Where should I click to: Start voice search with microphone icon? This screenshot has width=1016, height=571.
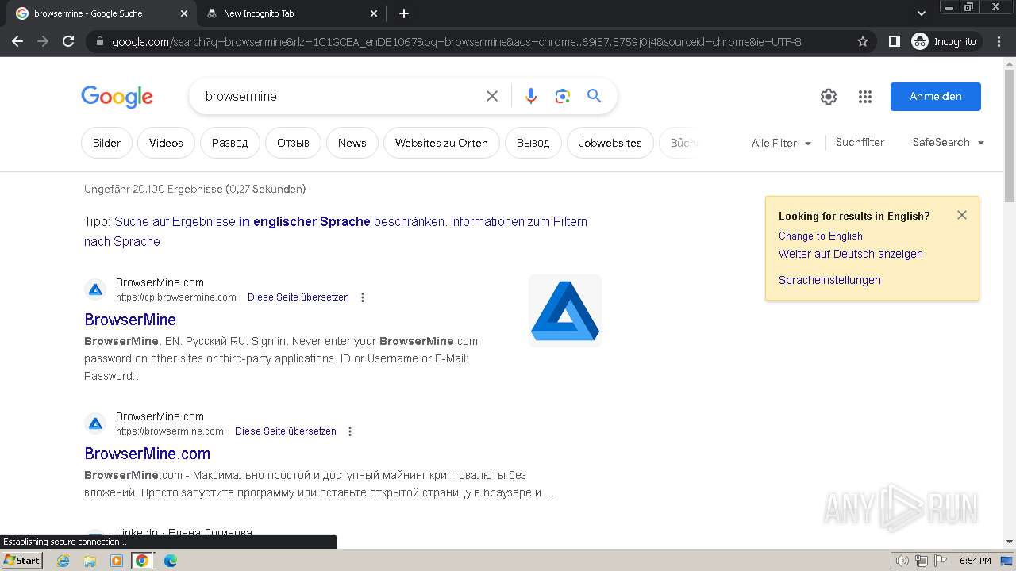(531, 96)
